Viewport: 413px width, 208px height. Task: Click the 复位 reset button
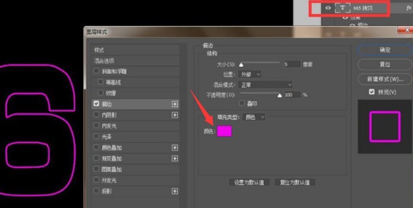click(x=385, y=64)
